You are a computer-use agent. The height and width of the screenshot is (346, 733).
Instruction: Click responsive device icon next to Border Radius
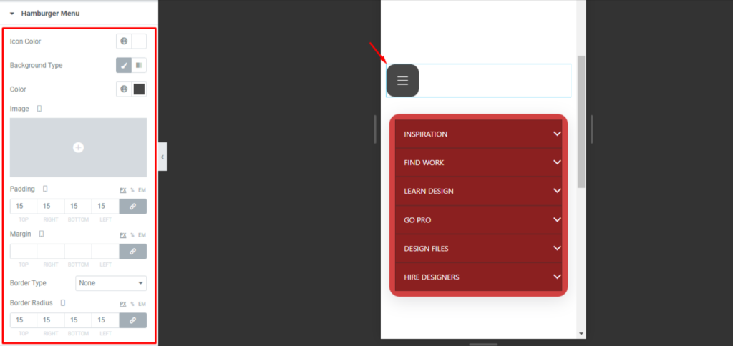point(62,303)
